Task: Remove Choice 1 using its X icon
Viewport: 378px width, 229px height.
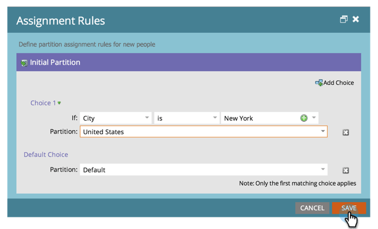Action: (345, 132)
